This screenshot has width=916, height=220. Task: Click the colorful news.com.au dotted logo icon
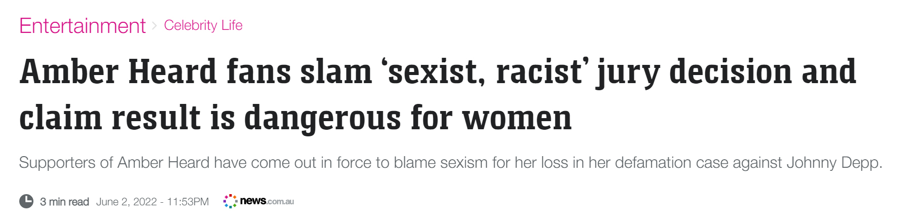pyautogui.click(x=231, y=201)
